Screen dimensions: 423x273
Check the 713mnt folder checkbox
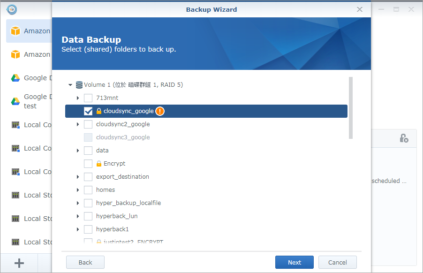tap(88, 98)
